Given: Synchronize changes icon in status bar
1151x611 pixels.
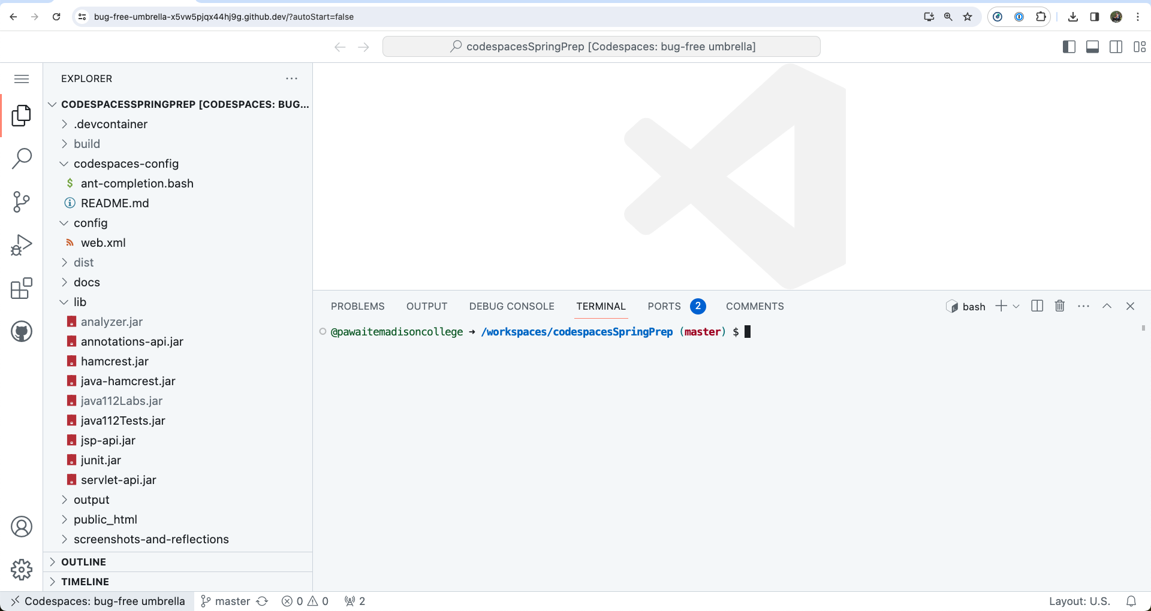Looking at the screenshot, I should point(262,601).
